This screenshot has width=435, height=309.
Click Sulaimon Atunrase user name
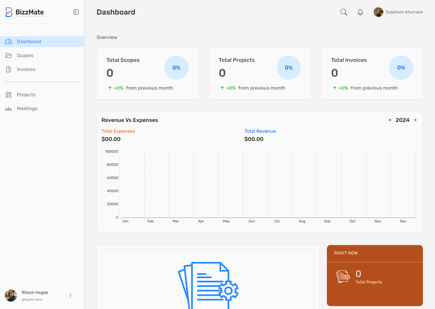[404, 12]
